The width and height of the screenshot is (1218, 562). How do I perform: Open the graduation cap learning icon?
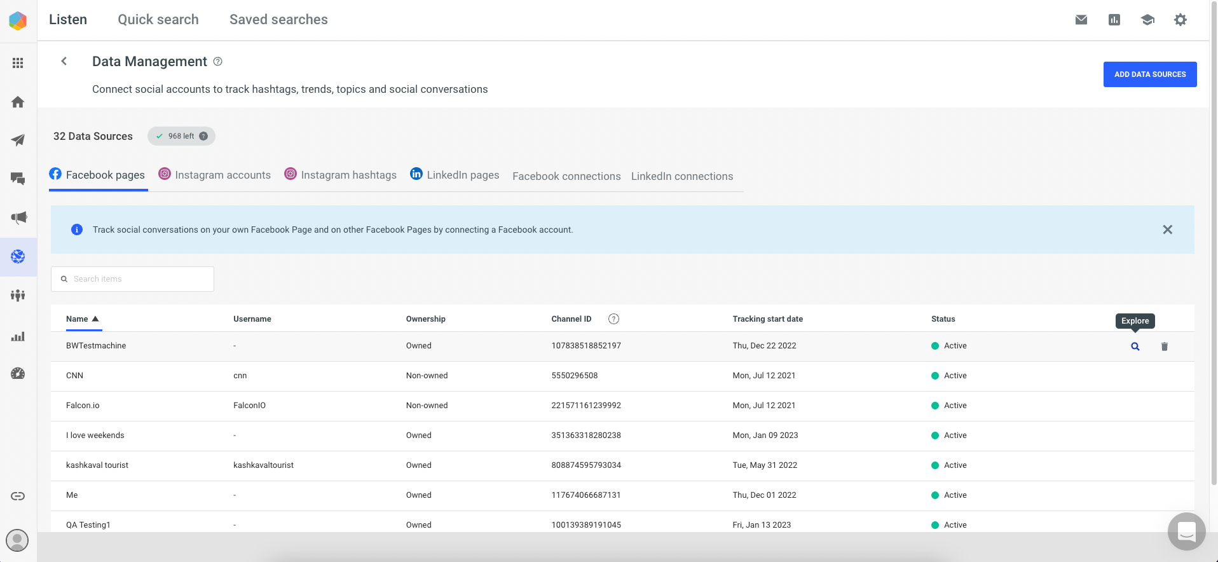(x=1147, y=20)
